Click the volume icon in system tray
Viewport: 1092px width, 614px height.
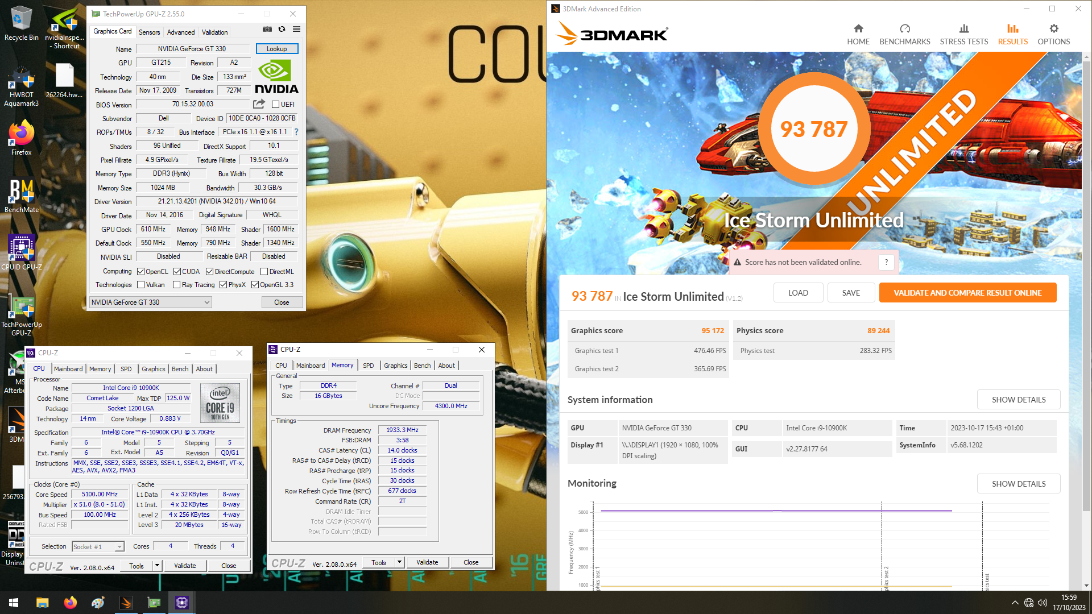1043,603
